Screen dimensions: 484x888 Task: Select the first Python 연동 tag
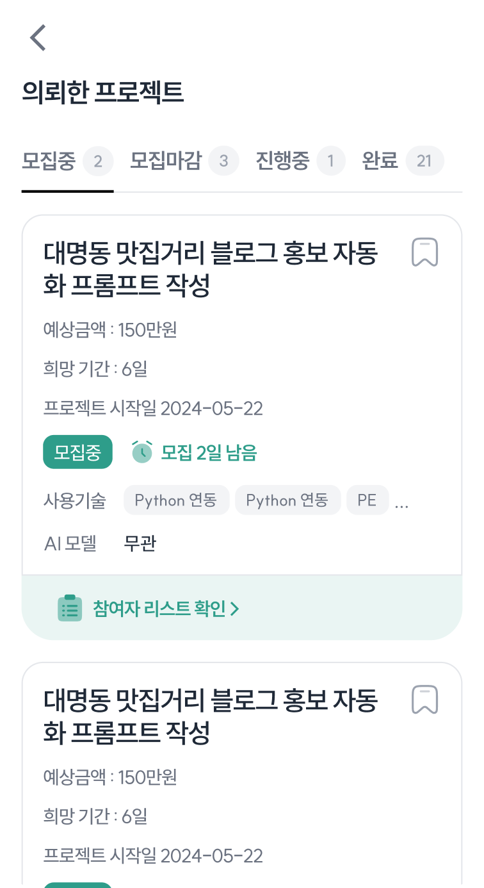click(x=176, y=500)
